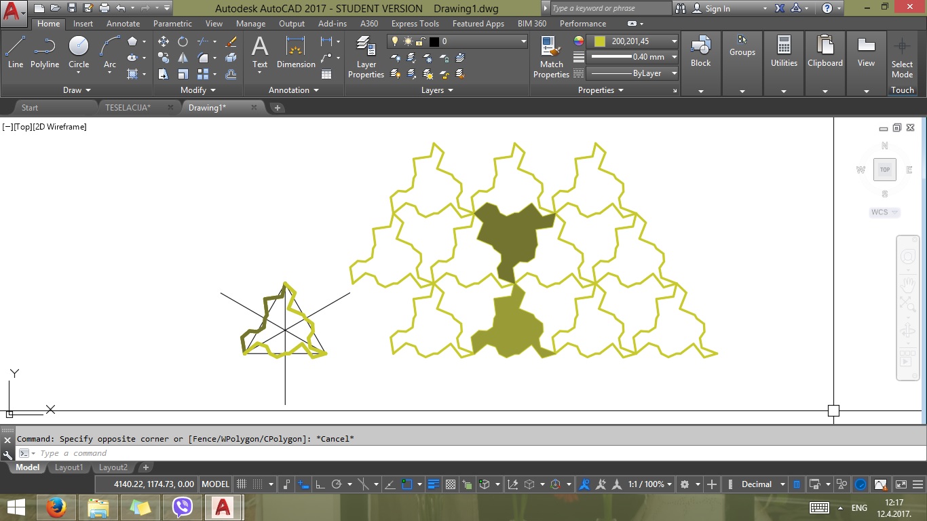927x521 pixels.
Task: Select the Copy tool in Modify panel
Action: (x=164, y=58)
